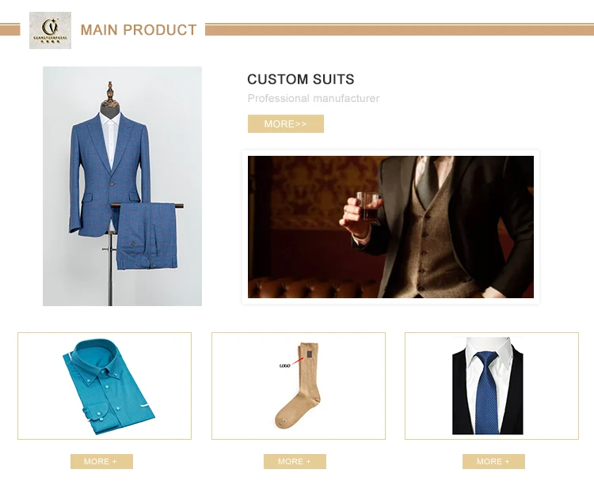Click the MORE>> button under Custom Suits
The width and height of the screenshot is (594, 492).
click(x=286, y=123)
